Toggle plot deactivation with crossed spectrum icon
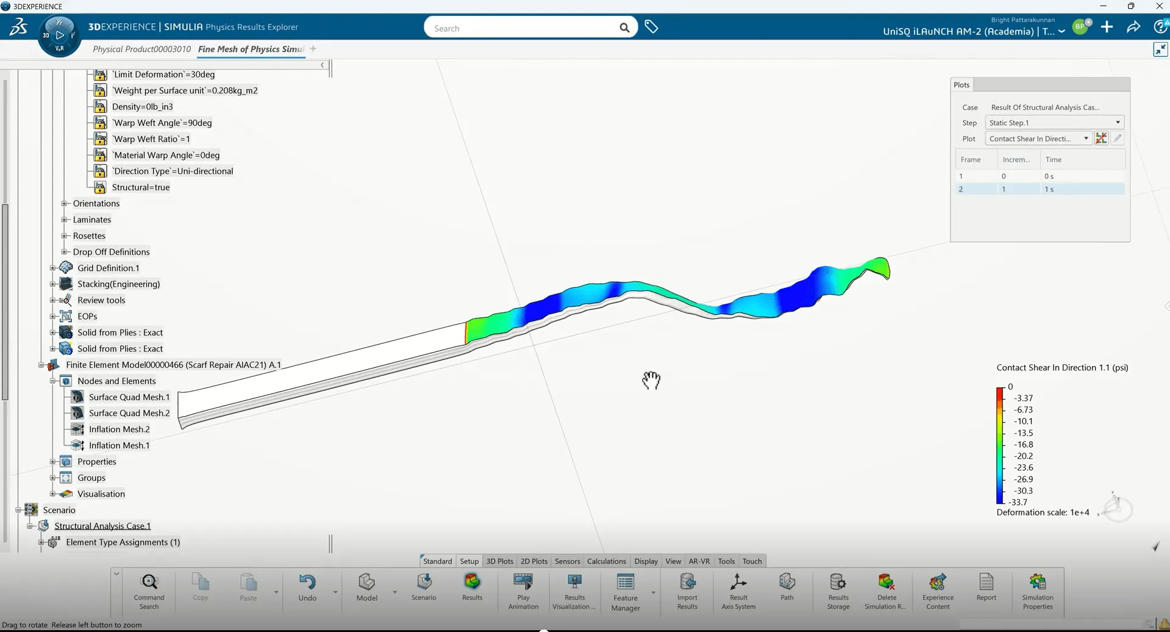This screenshot has height=632, width=1170. [x=1101, y=138]
